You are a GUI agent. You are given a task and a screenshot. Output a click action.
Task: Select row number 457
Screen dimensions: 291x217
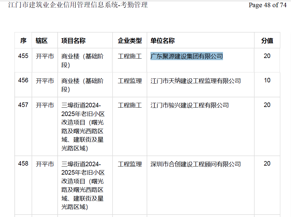coord(23,105)
